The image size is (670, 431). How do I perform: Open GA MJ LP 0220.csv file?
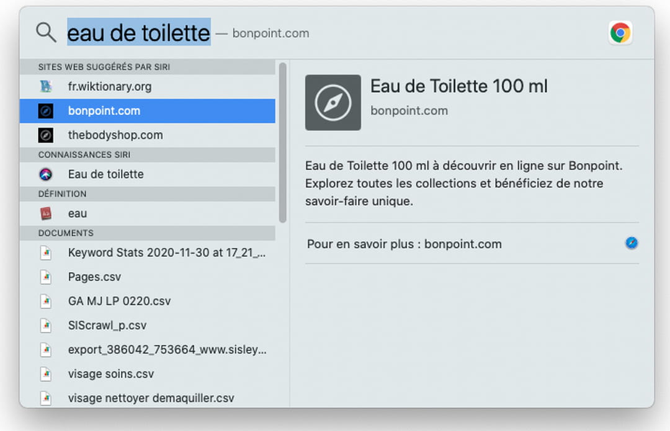click(x=148, y=301)
